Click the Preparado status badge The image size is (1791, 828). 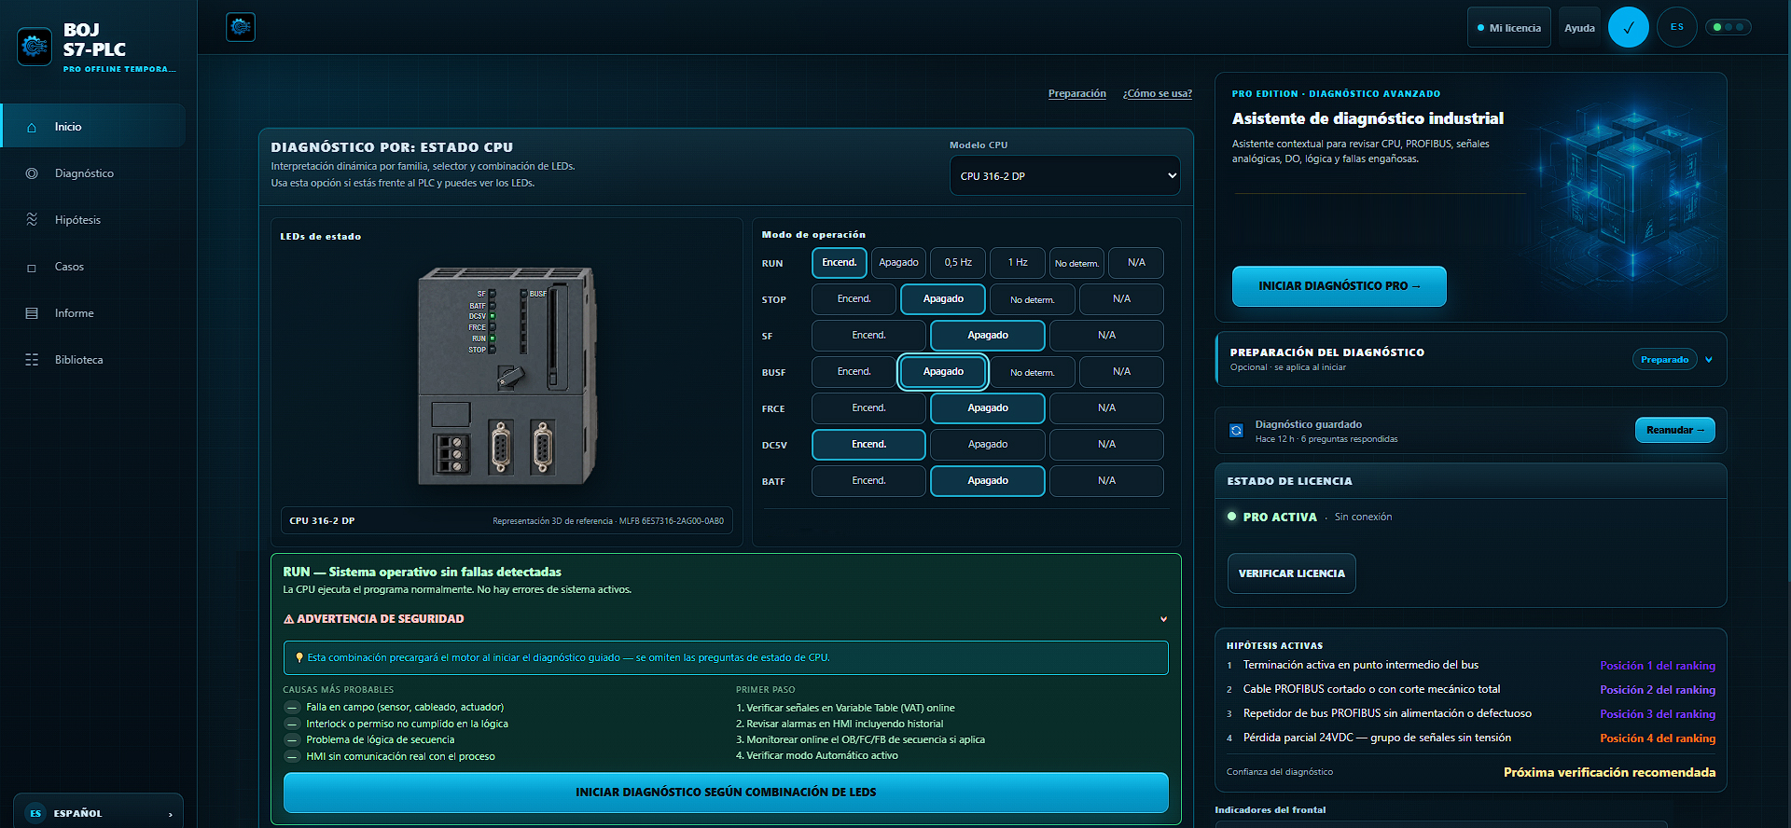(1664, 360)
